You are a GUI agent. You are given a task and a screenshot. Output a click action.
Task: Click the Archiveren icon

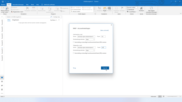tap(34, 9)
